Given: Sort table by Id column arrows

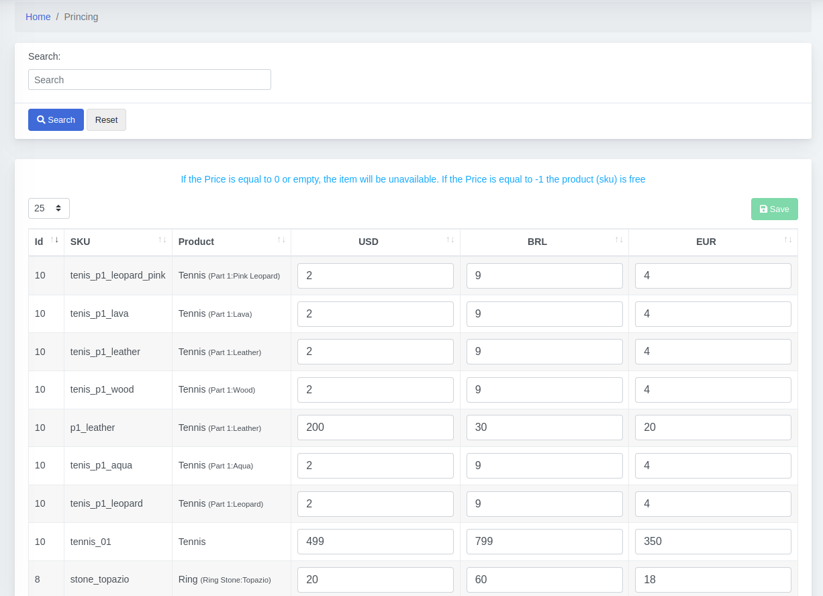Looking at the screenshot, I should (x=54, y=240).
